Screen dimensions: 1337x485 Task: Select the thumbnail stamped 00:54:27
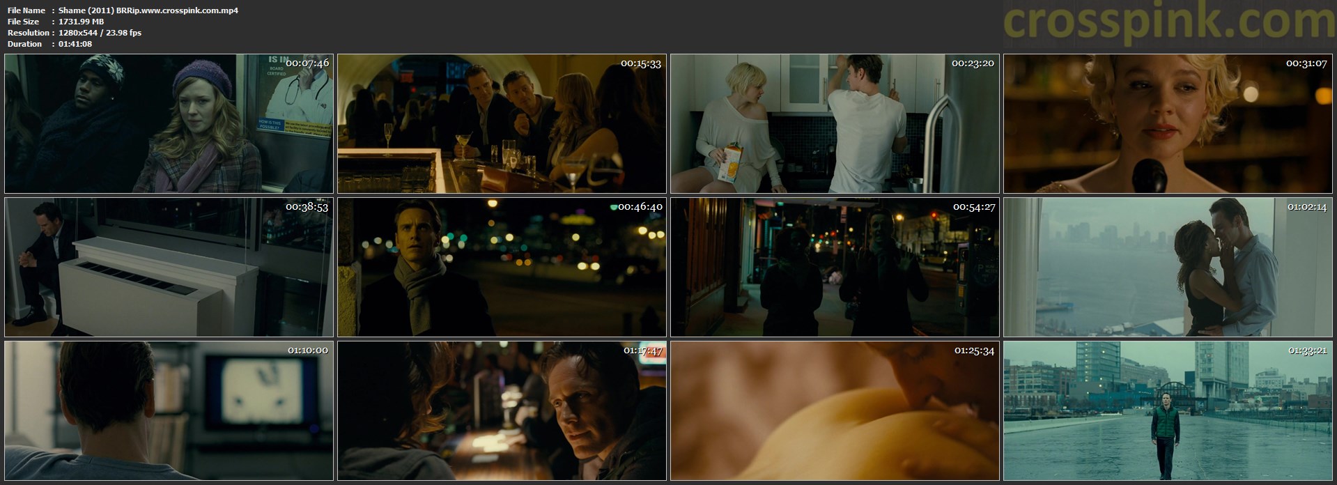click(835, 268)
